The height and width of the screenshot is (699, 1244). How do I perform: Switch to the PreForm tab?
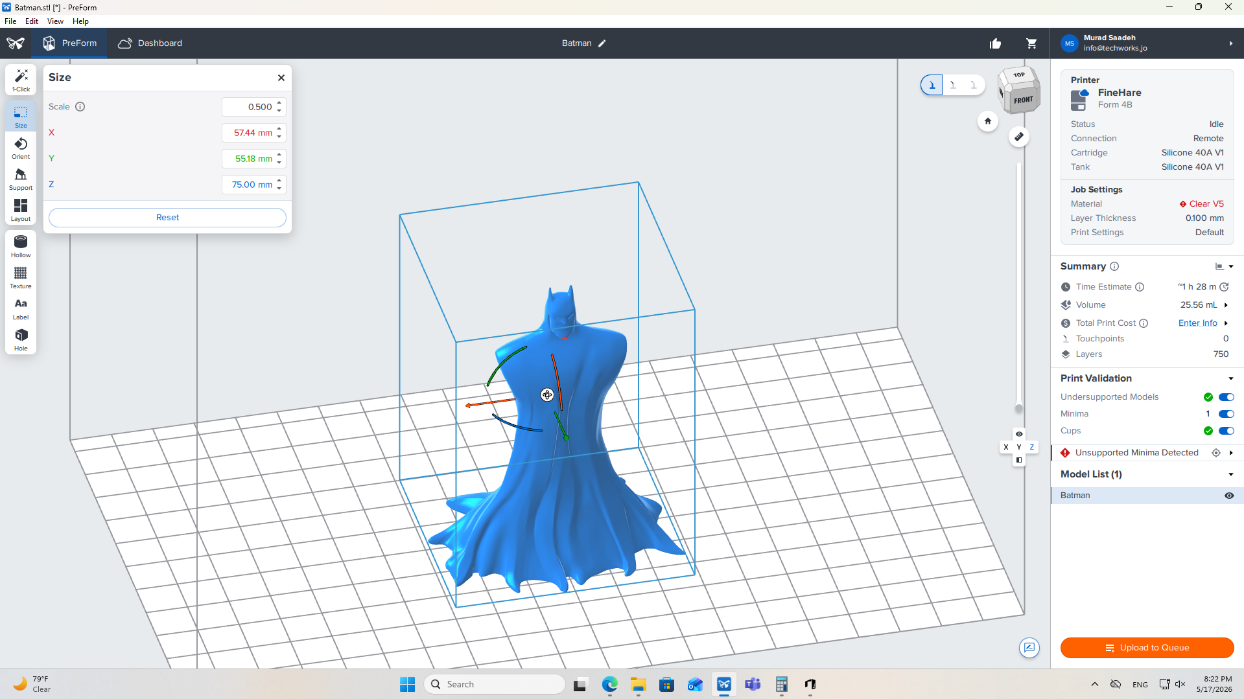click(x=69, y=43)
